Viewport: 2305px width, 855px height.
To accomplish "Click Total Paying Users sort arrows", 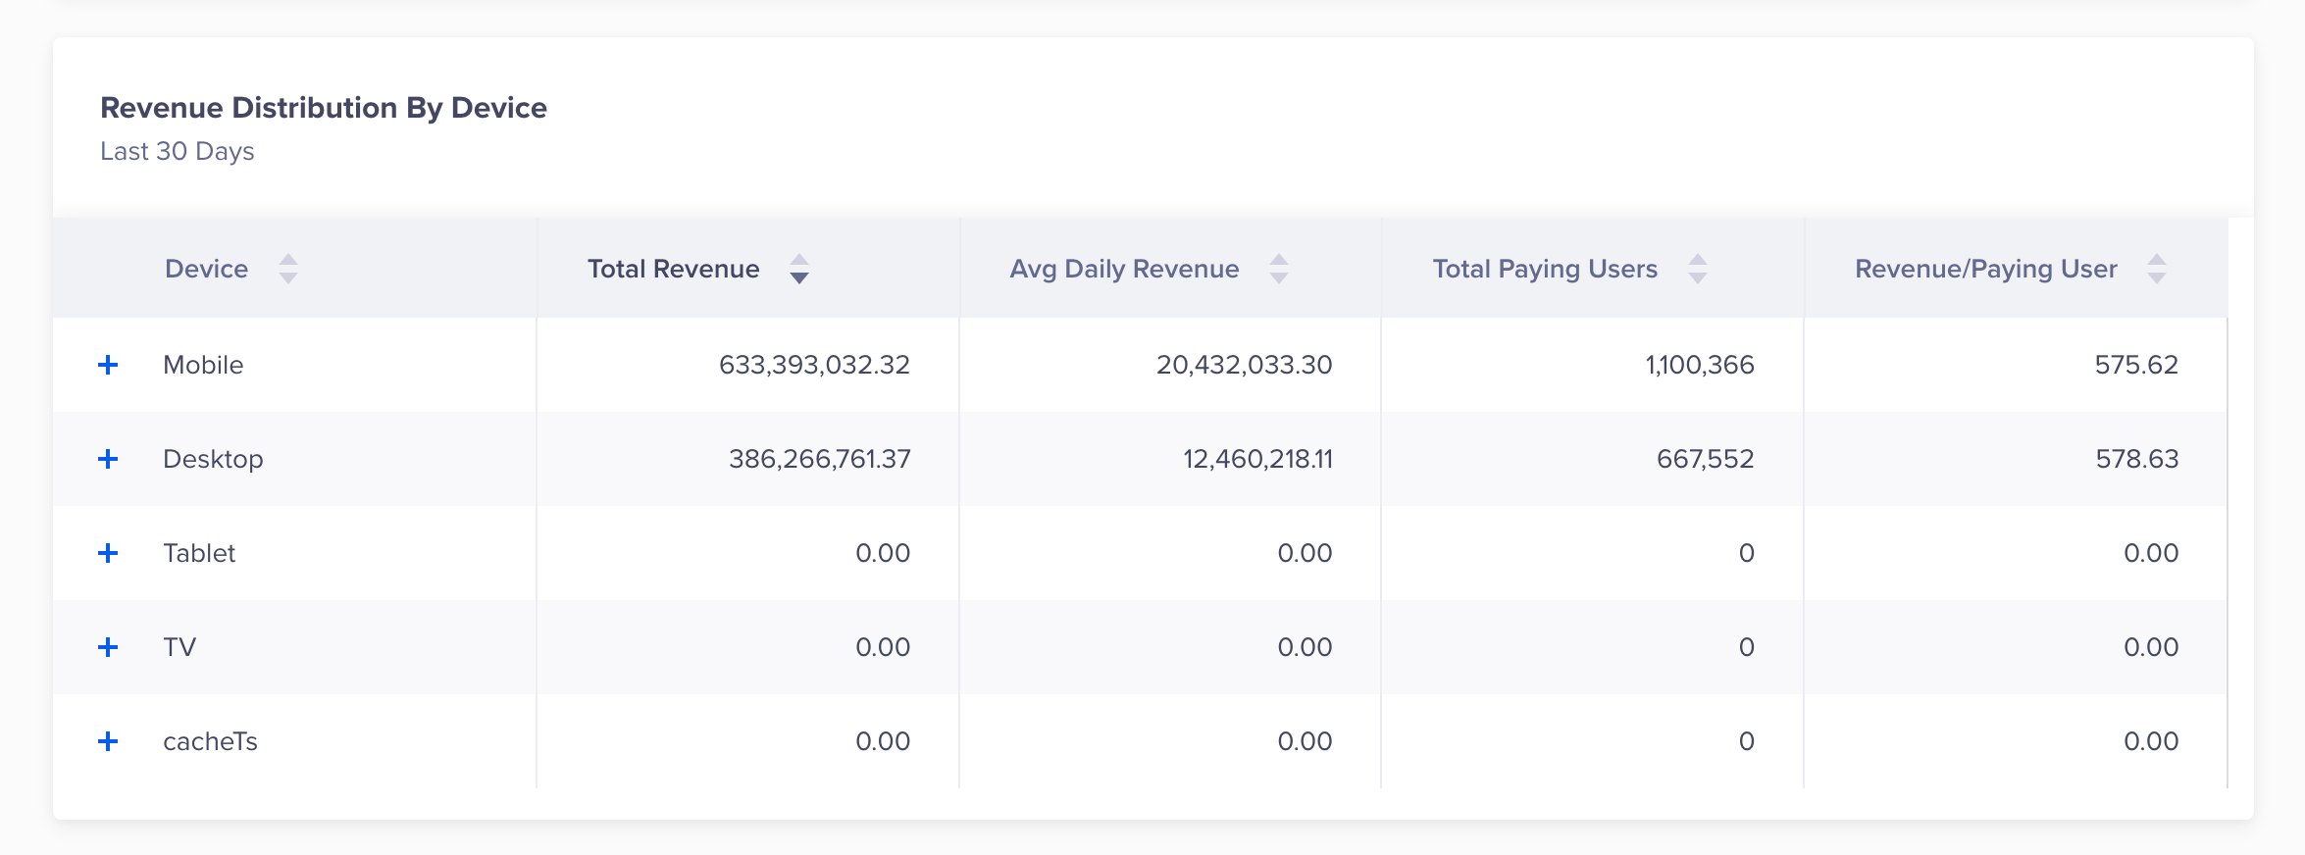I will (1698, 269).
